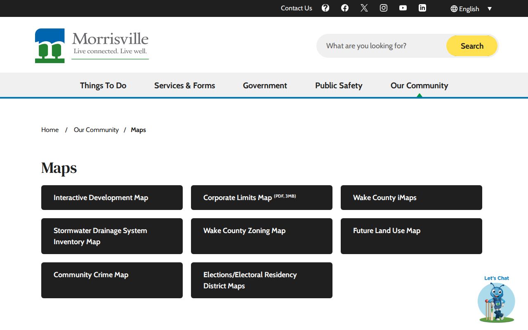Focus the 'What are you looking for?' field
Image resolution: width=528 pixels, height=330 pixels.
382,46
